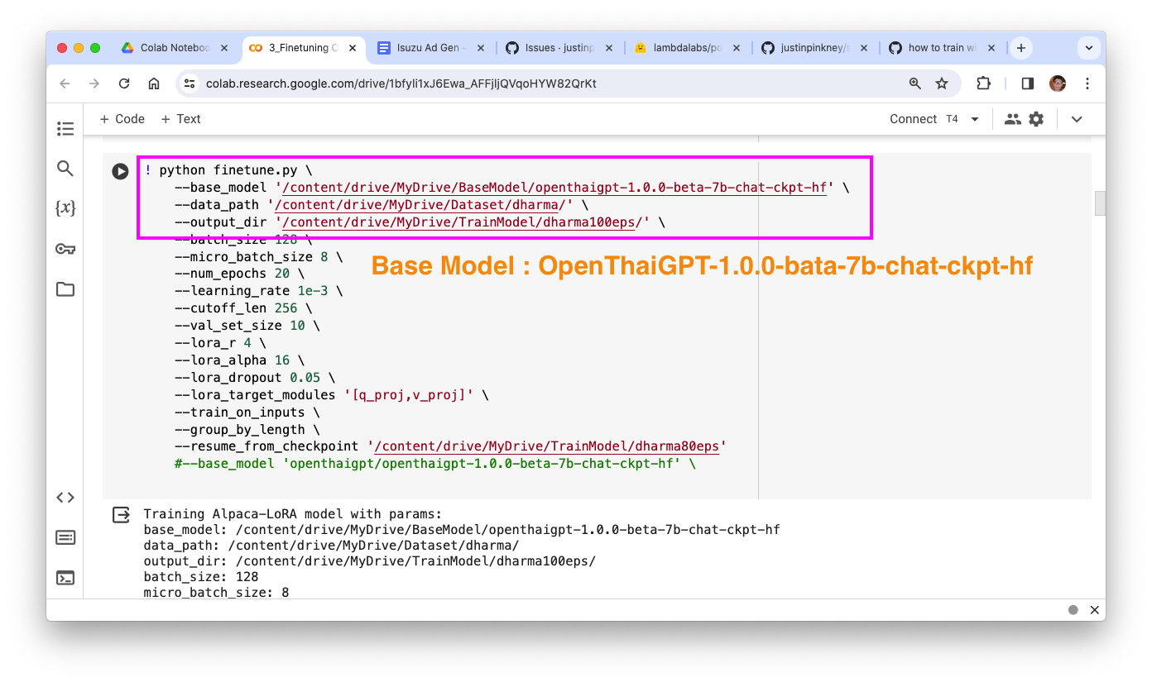The width and height of the screenshot is (1152, 682).
Task: Switch to the Colab Notebooks Drive tab
Action: (175, 48)
